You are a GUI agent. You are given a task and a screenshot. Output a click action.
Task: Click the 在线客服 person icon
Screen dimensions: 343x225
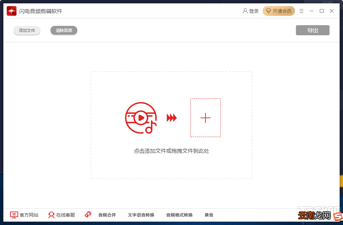point(51,215)
